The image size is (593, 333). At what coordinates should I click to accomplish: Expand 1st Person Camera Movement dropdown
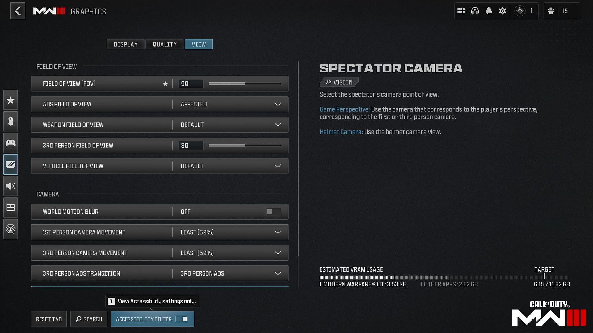(x=277, y=232)
